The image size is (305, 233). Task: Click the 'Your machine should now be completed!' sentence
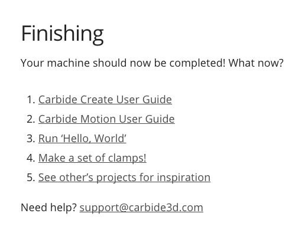click(x=123, y=63)
